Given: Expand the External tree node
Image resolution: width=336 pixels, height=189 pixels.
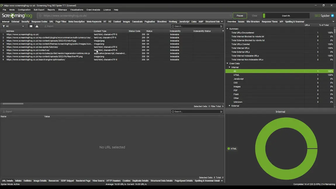Looking at the screenshot, I should pos(229,106).
